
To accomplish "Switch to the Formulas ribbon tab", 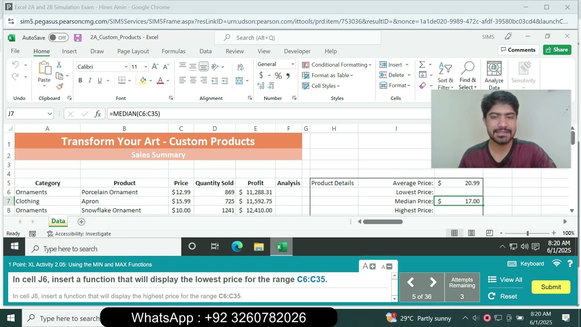I will 173,51.
